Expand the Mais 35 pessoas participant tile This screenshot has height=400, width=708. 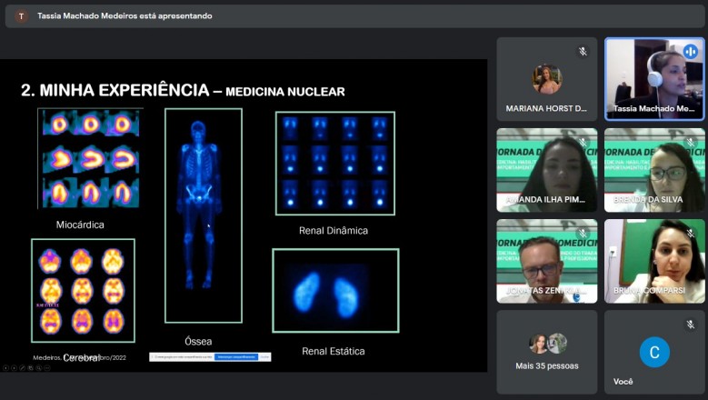(x=547, y=352)
